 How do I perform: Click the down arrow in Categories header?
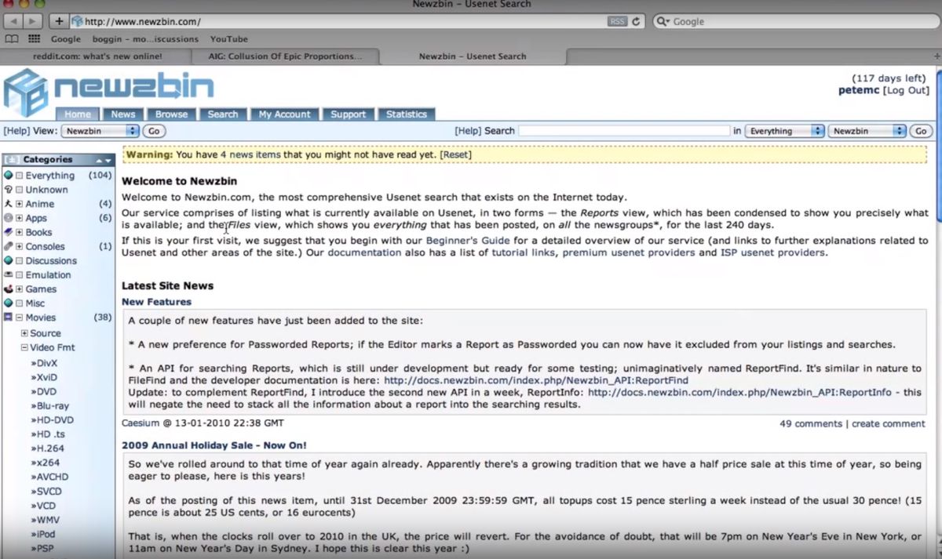pos(108,159)
